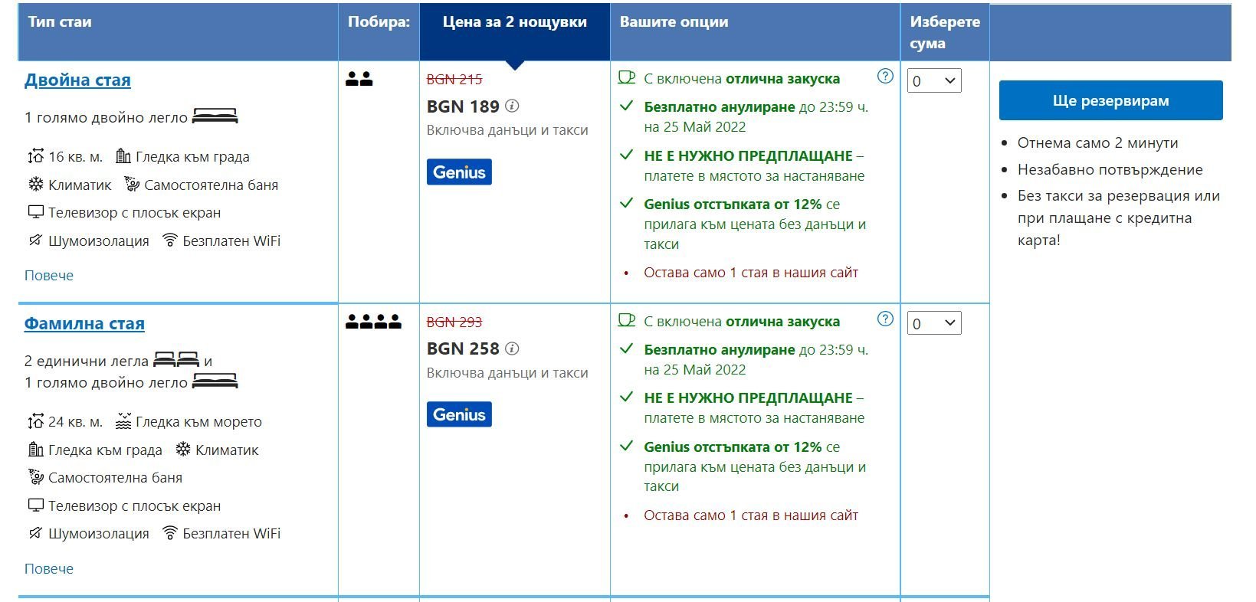Click the help icon in Двойна стая options
The width and height of the screenshot is (1256, 602).
click(x=885, y=76)
